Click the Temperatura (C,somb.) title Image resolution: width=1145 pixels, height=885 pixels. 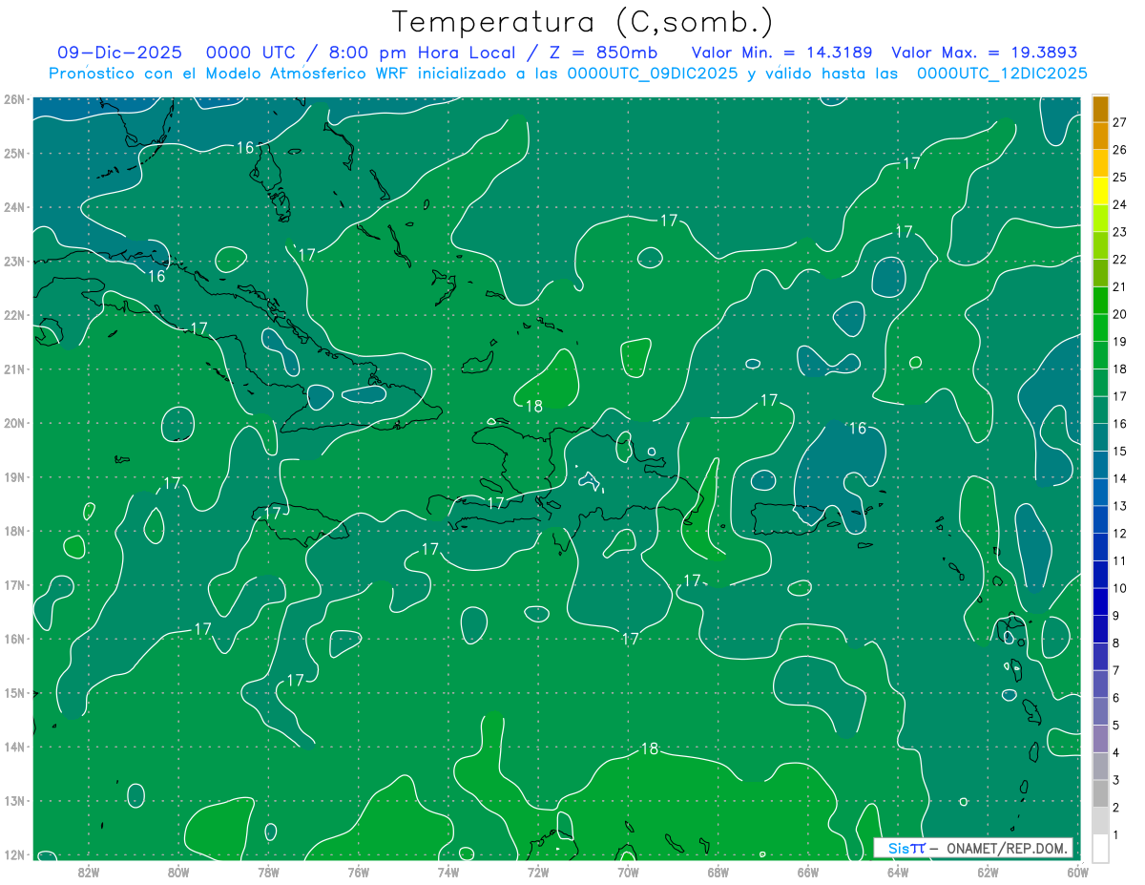(x=583, y=21)
